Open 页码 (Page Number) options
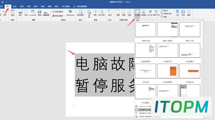The image size is (215, 120). coord(129,13)
